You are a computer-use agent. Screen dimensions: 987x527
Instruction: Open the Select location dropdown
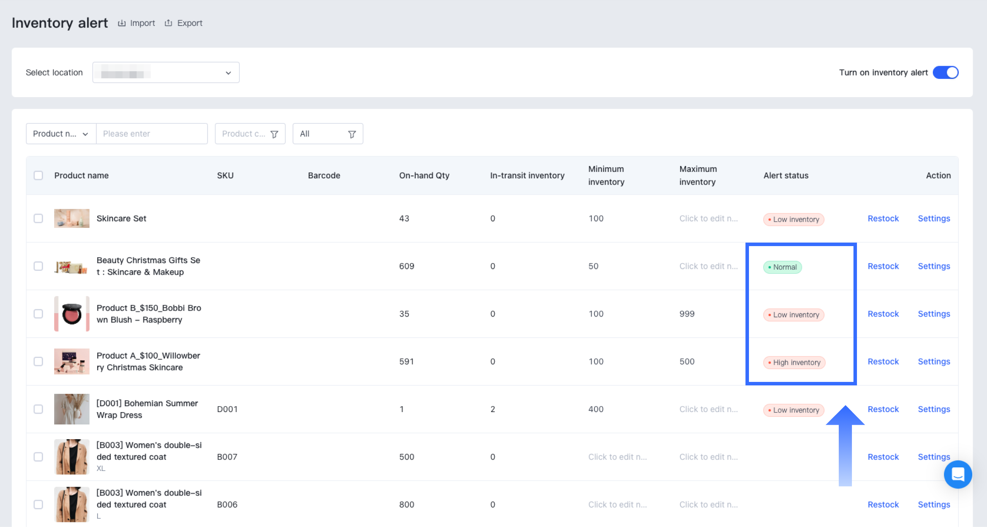click(x=166, y=73)
